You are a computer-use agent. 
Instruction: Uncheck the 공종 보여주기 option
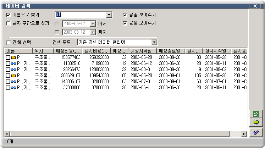click(125, 15)
